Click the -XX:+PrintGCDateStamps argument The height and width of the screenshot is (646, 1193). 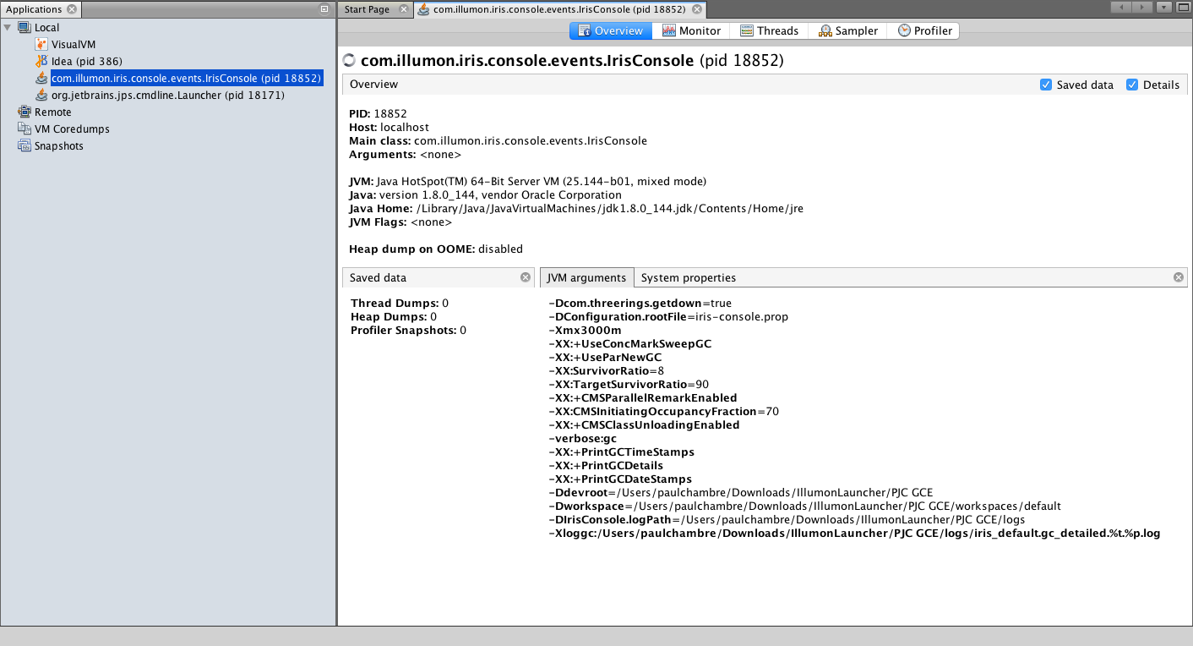coord(620,479)
